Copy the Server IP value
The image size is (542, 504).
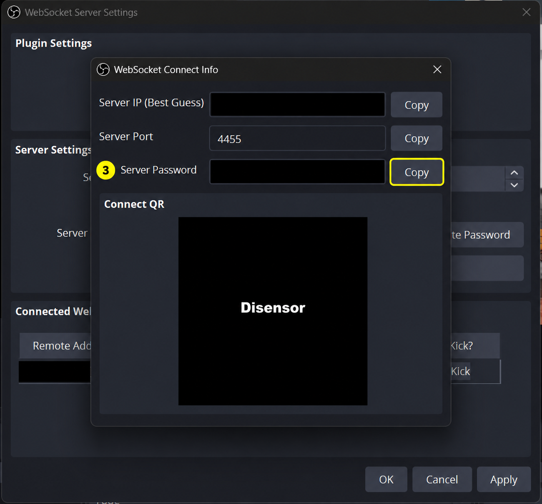pyautogui.click(x=416, y=105)
